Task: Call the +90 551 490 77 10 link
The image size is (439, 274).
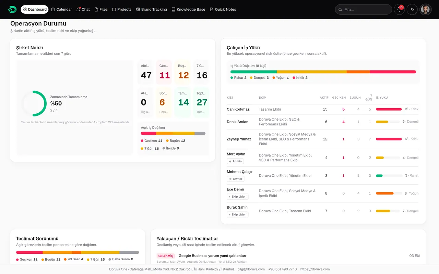Action: pos(283,269)
